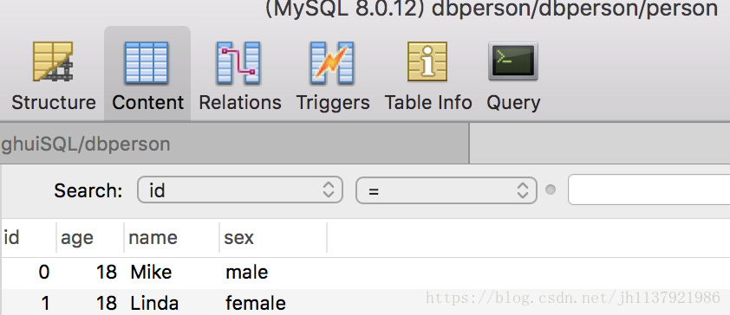The image size is (730, 315).
Task: Click the Triggers toolbar label
Action: click(x=333, y=103)
